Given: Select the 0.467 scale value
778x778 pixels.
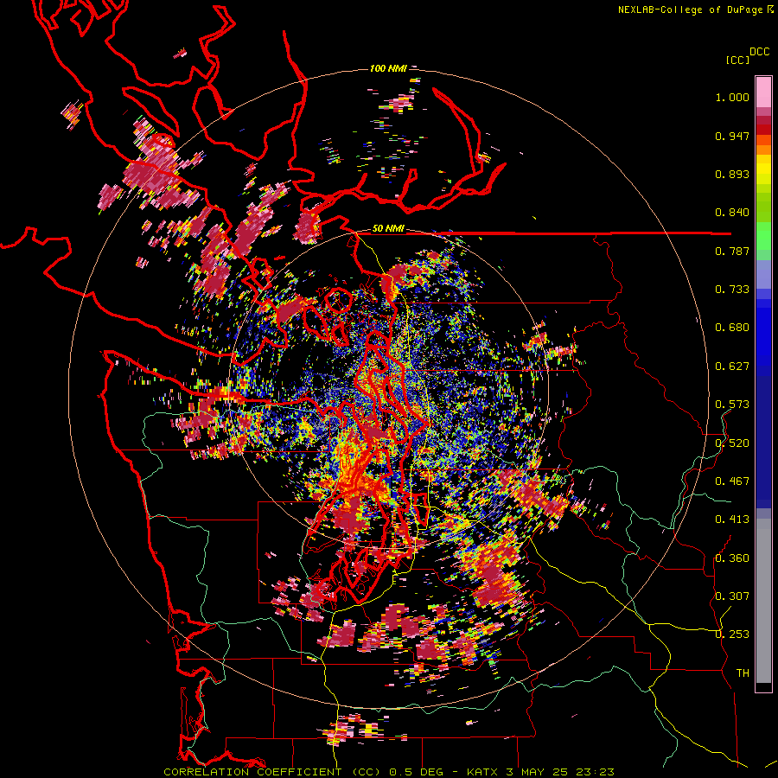Looking at the screenshot, I should click(x=732, y=481).
